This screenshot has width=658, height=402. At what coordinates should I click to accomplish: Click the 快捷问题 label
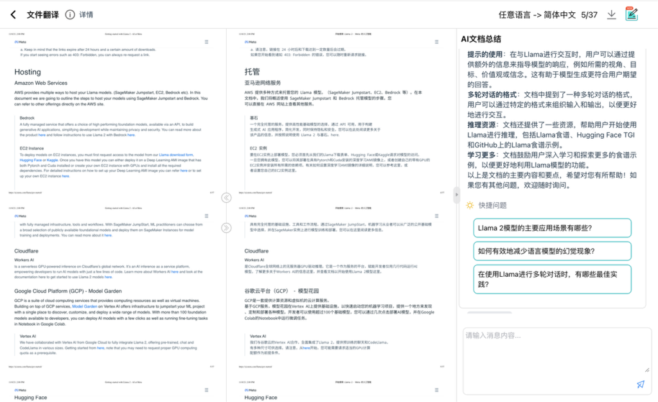click(x=493, y=205)
